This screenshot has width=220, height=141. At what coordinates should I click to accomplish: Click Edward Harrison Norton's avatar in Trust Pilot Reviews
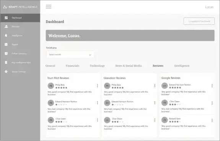point(51,103)
